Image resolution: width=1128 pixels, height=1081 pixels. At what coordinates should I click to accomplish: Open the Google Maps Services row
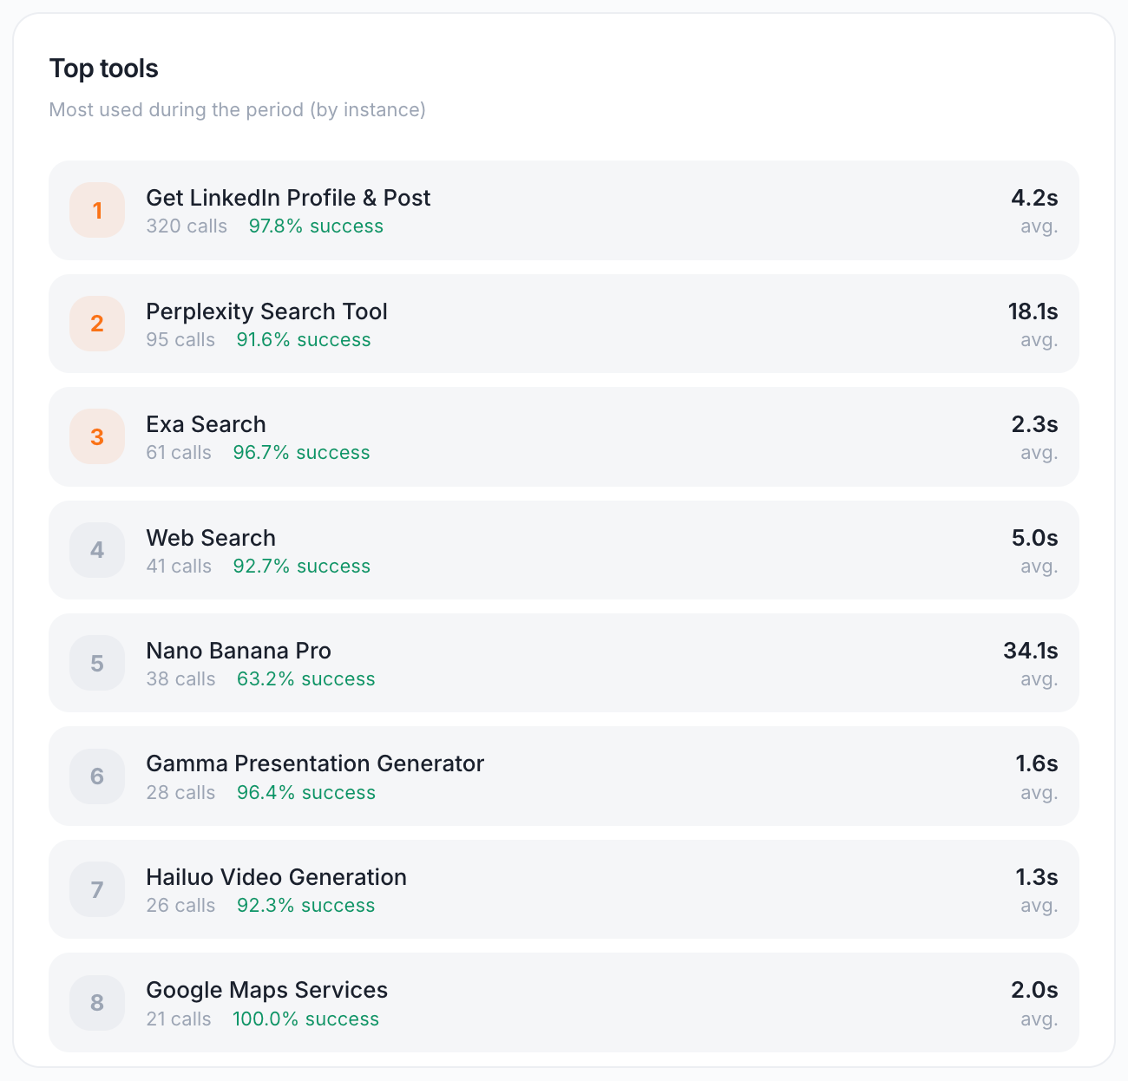click(564, 1002)
